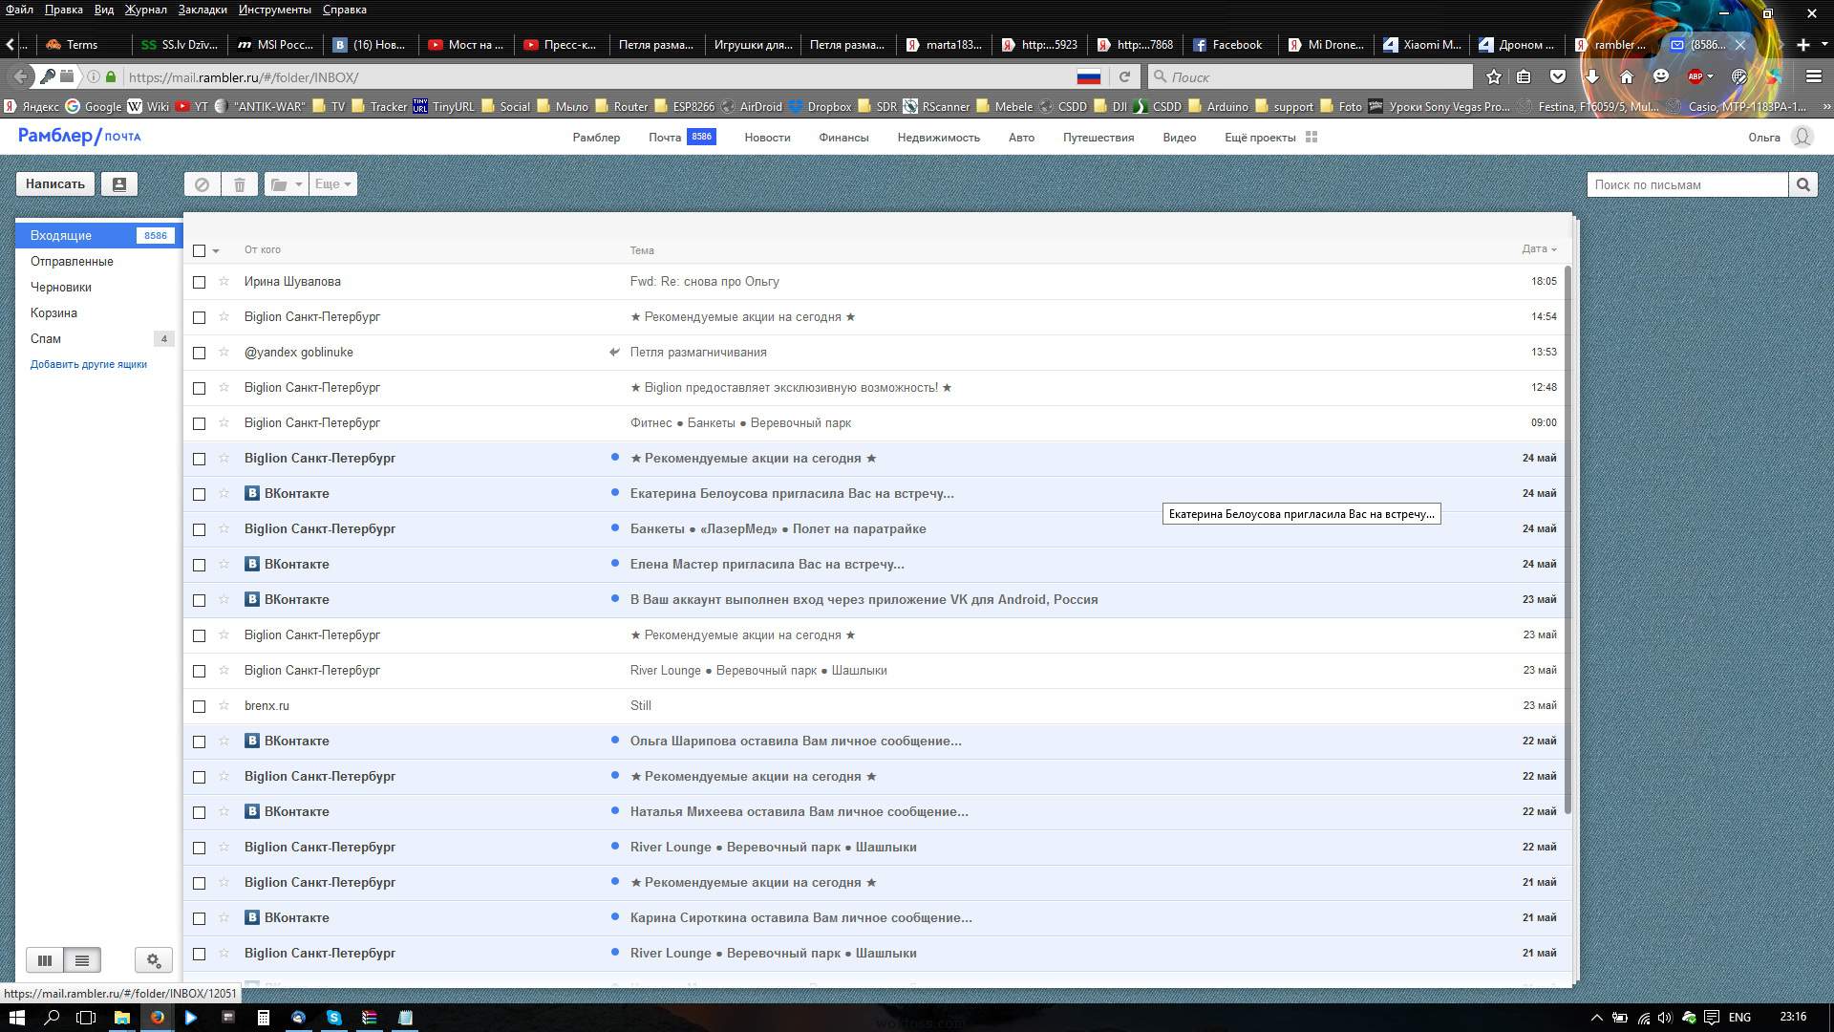Click the Поиск по письмам field

tap(1687, 184)
